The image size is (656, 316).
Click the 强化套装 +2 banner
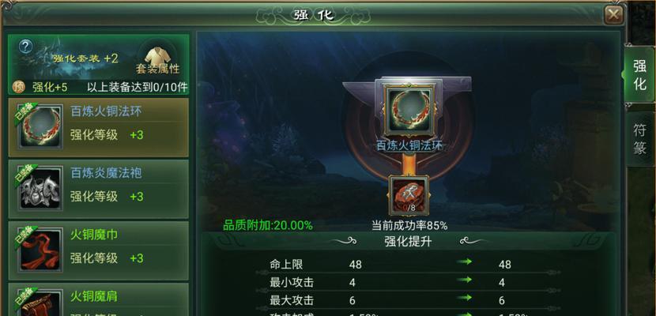pyautogui.click(x=85, y=58)
